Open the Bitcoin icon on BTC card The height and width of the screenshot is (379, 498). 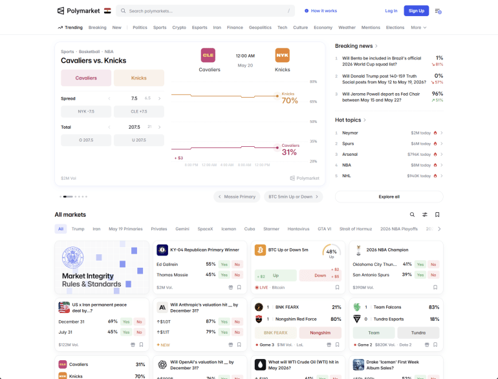tap(260, 250)
